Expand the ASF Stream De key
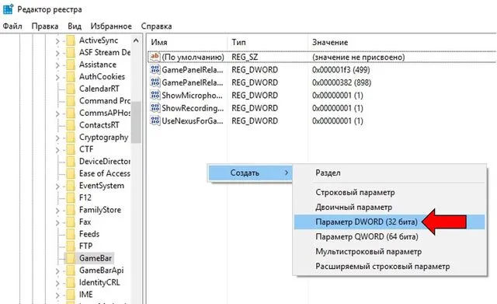 57,54
